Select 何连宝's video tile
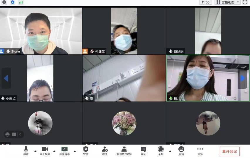 [x=124, y=31]
